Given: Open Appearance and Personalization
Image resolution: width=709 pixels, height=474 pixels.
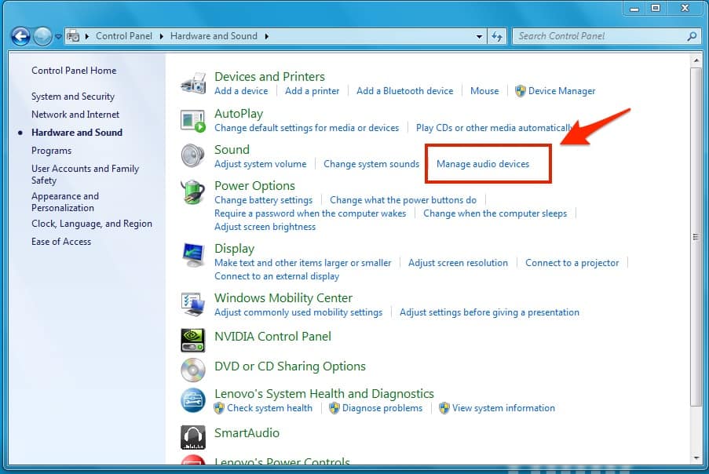Looking at the screenshot, I should pos(65,202).
